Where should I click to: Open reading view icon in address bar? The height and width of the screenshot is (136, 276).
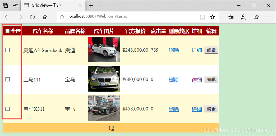coord(202,17)
